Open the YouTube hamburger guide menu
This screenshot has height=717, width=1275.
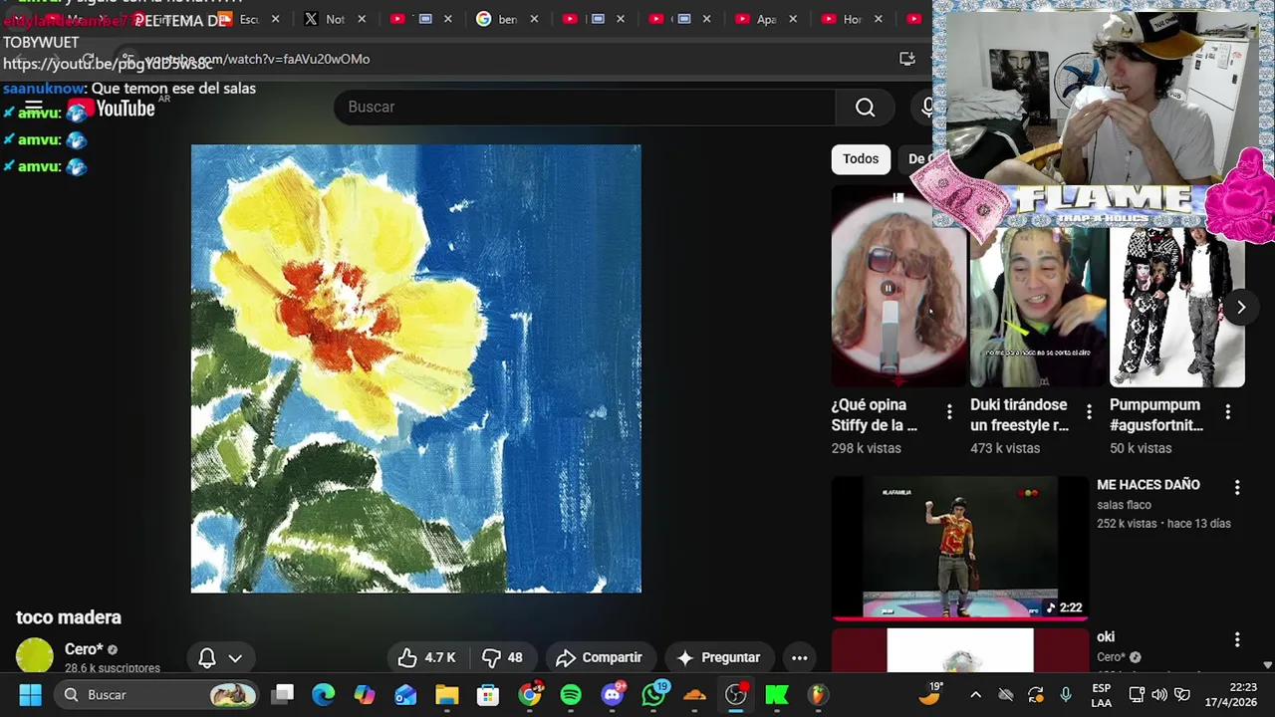point(33,108)
